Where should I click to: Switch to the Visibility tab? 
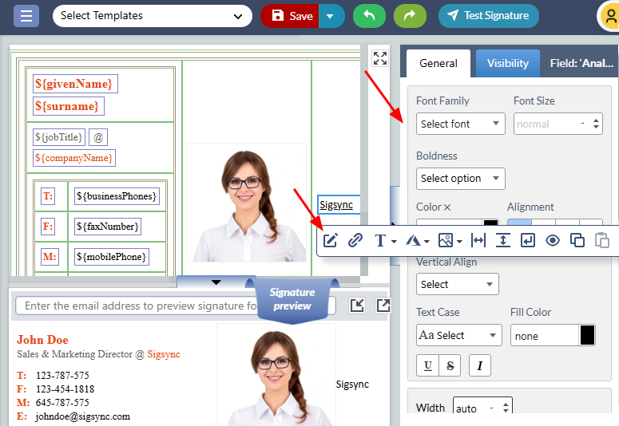(508, 63)
